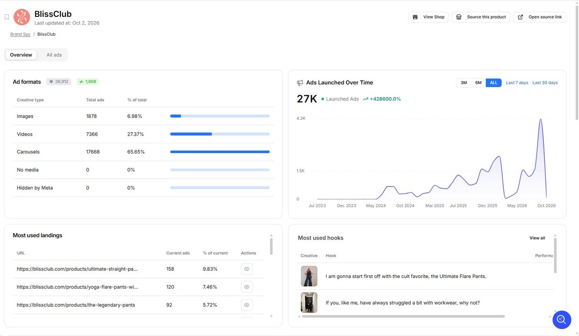Bookmark the BlissClub brand
Screen dimensions: 579x336
(7, 17)
